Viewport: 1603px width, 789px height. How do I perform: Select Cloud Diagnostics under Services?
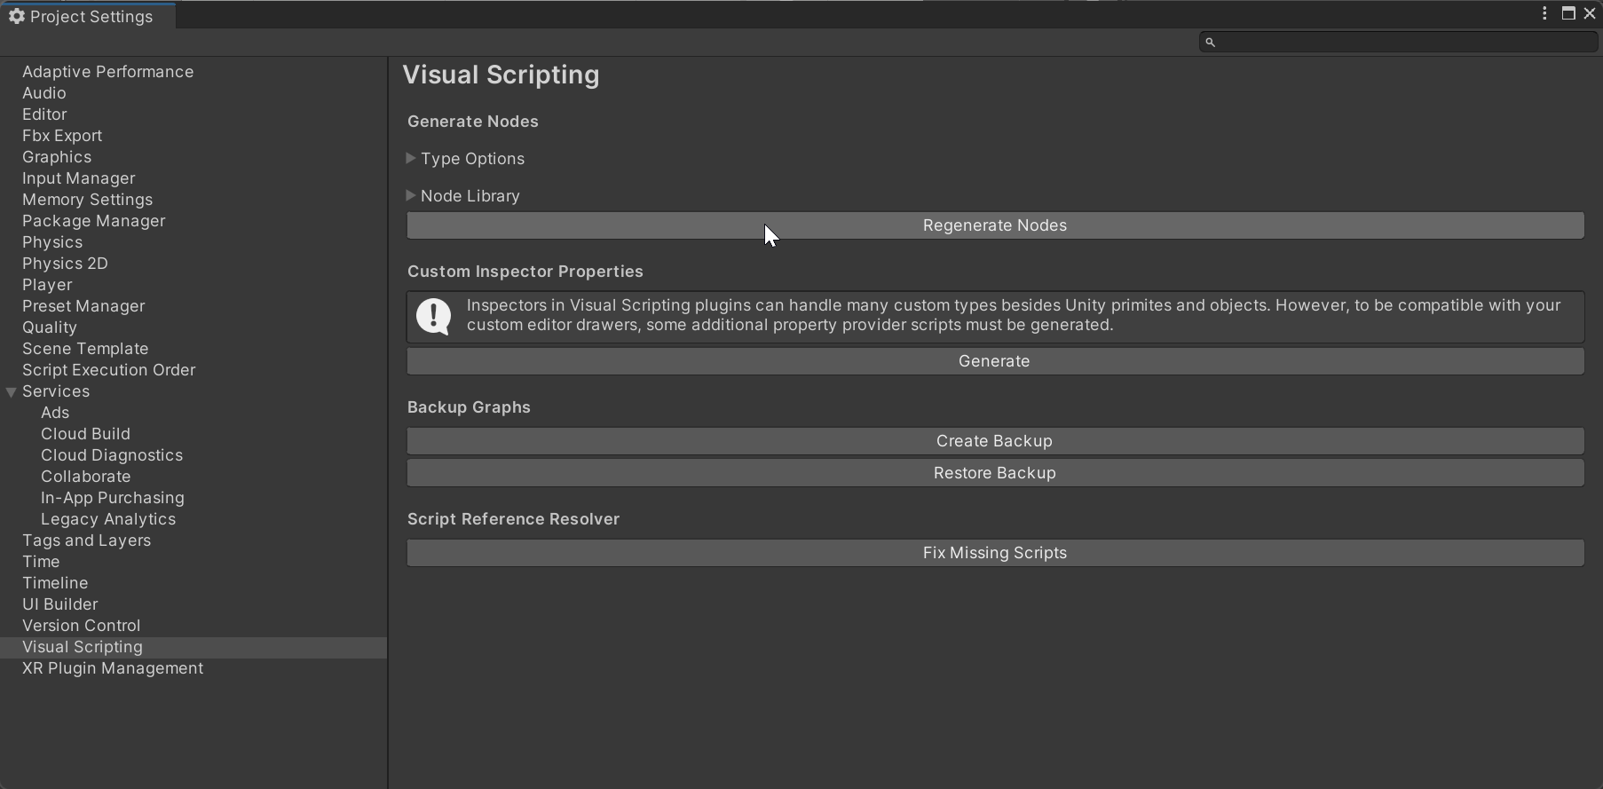(112, 455)
